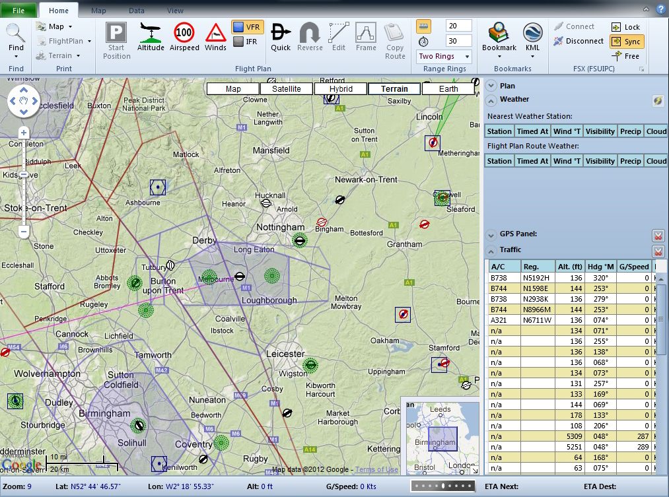The height and width of the screenshot is (497, 669).
Task: Toggle Sync aircraft mode
Action: [x=626, y=42]
